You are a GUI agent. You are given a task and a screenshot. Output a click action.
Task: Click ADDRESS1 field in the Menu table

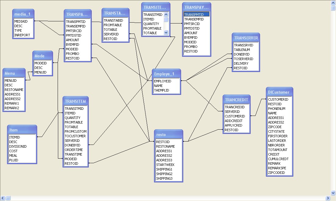(13, 94)
